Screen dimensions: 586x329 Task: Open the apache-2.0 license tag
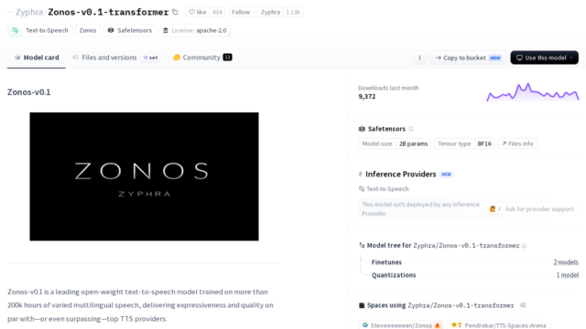point(195,30)
